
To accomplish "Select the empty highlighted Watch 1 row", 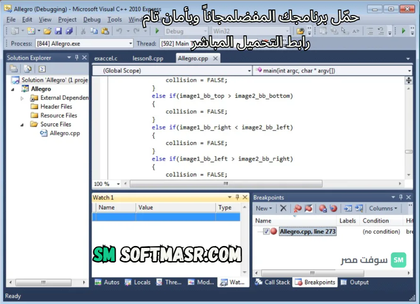I will click(166, 217).
